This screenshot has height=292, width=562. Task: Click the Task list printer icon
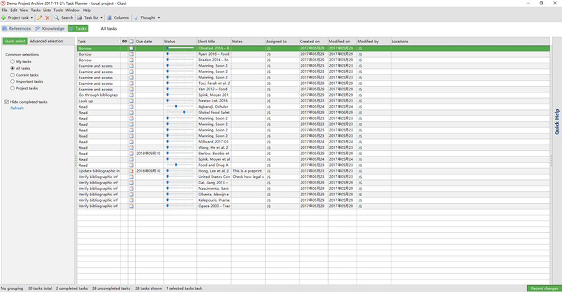pos(79,17)
